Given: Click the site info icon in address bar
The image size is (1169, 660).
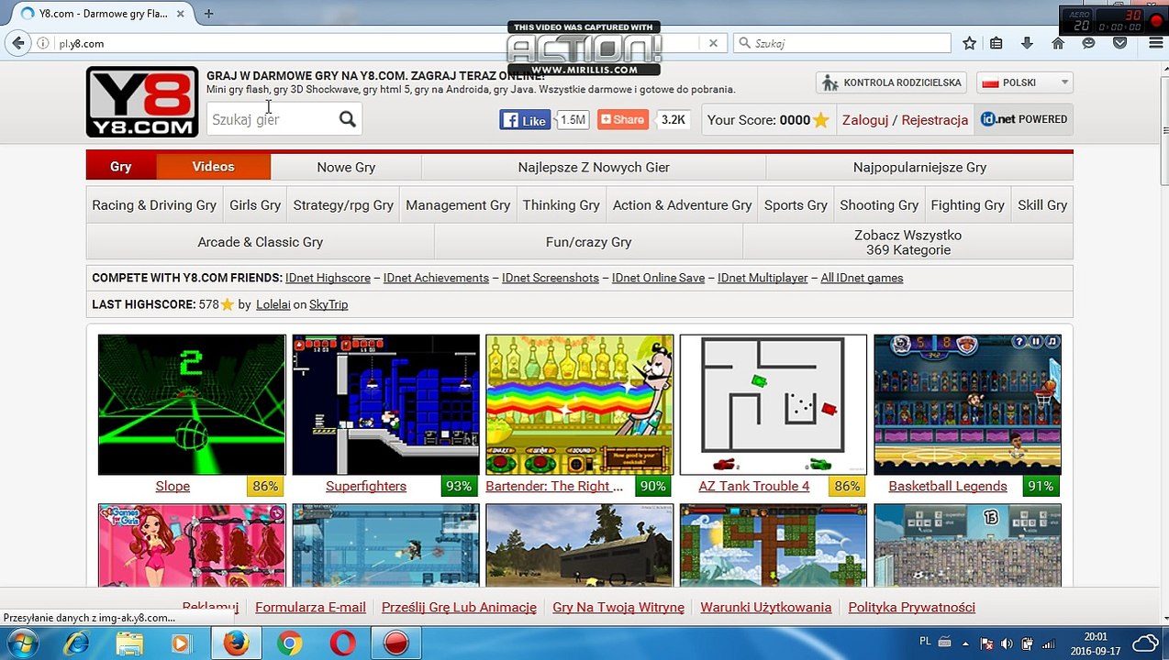Looking at the screenshot, I should click(43, 43).
